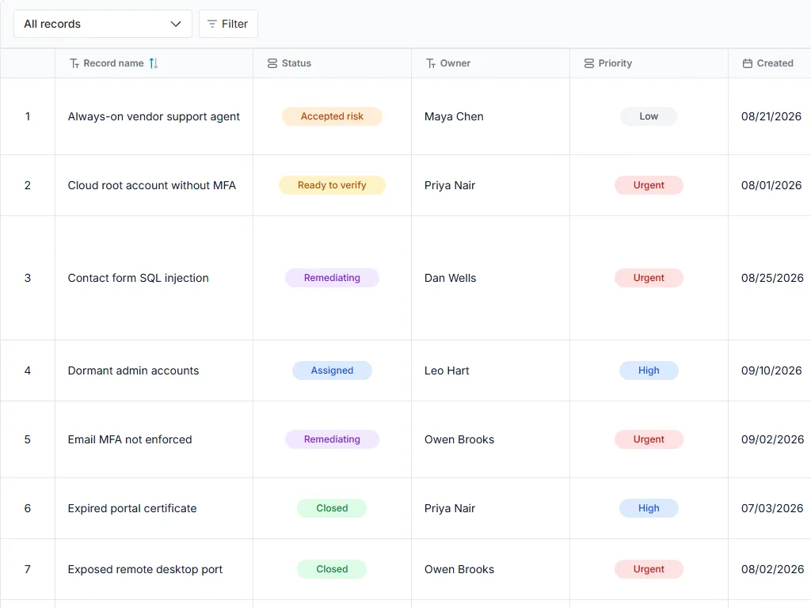Click created date 08/21/2026
811x608 pixels.
771,116
